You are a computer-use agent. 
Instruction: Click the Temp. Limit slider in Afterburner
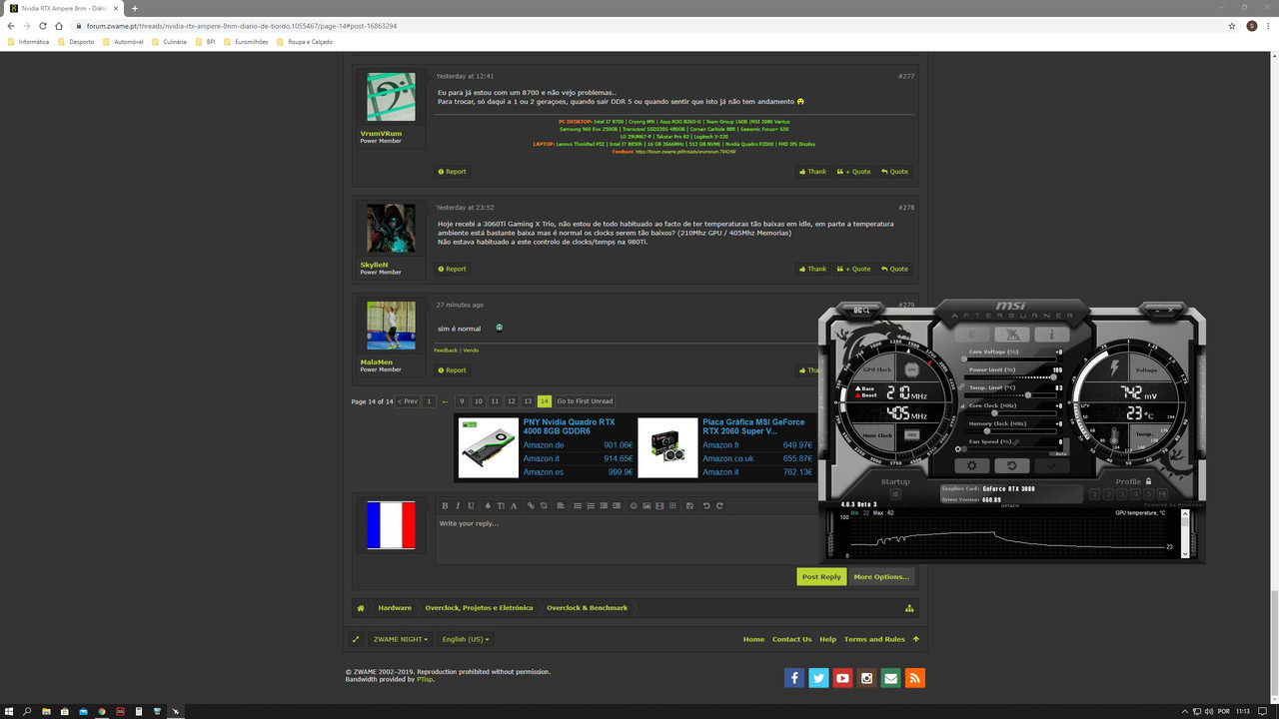1010,395
